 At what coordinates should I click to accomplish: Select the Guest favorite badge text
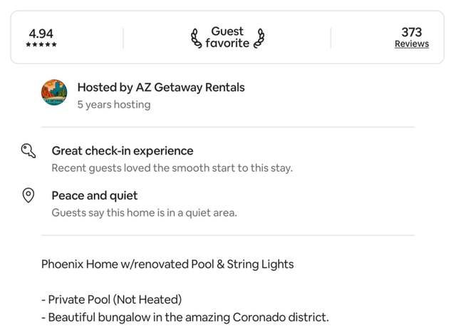point(227,37)
